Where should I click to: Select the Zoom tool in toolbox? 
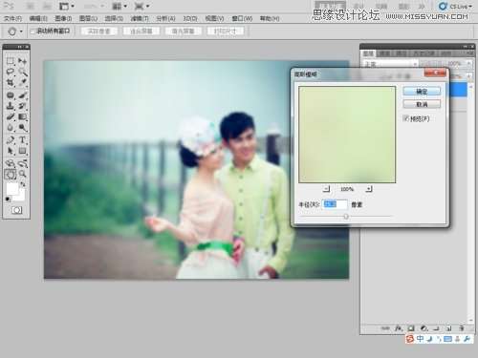[x=22, y=174]
